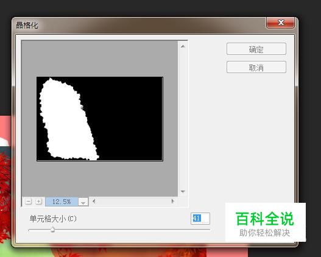The width and height of the screenshot is (321, 257).
Task: Zoom out the preview with the minus icon
Action: 28,202
